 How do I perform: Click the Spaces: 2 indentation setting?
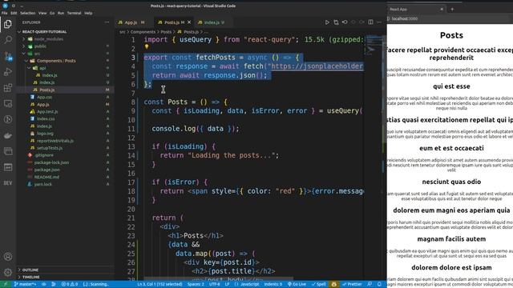196,284
